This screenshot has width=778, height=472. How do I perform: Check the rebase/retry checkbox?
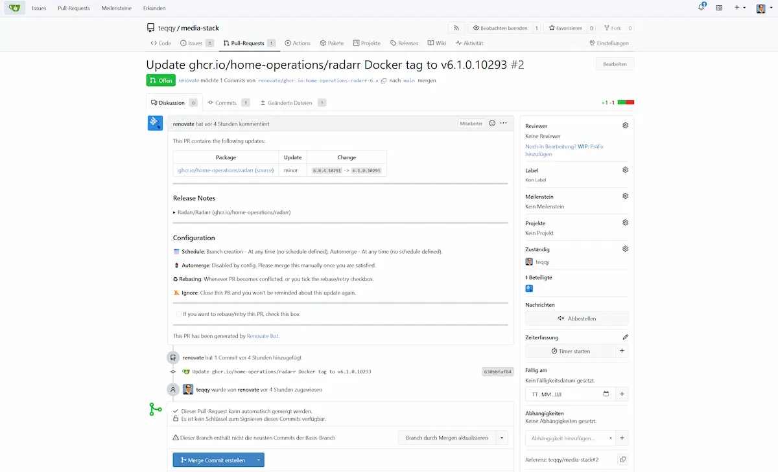pos(178,314)
